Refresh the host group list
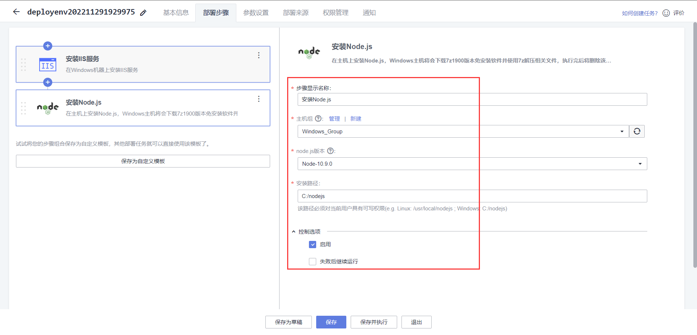Image resolution: width=697 pixels, height=335 pixels. tap(637, 131)
